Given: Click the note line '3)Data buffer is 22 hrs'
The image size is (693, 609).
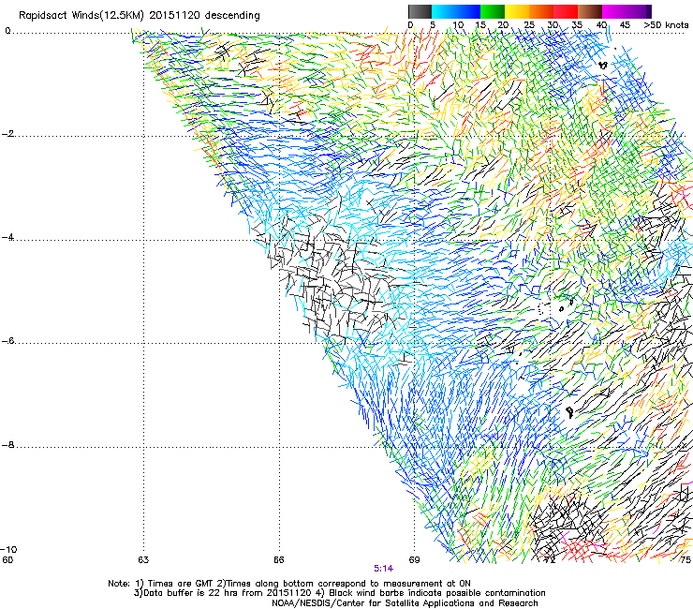Looking at the screenshot, I should [x=339, y=593].
